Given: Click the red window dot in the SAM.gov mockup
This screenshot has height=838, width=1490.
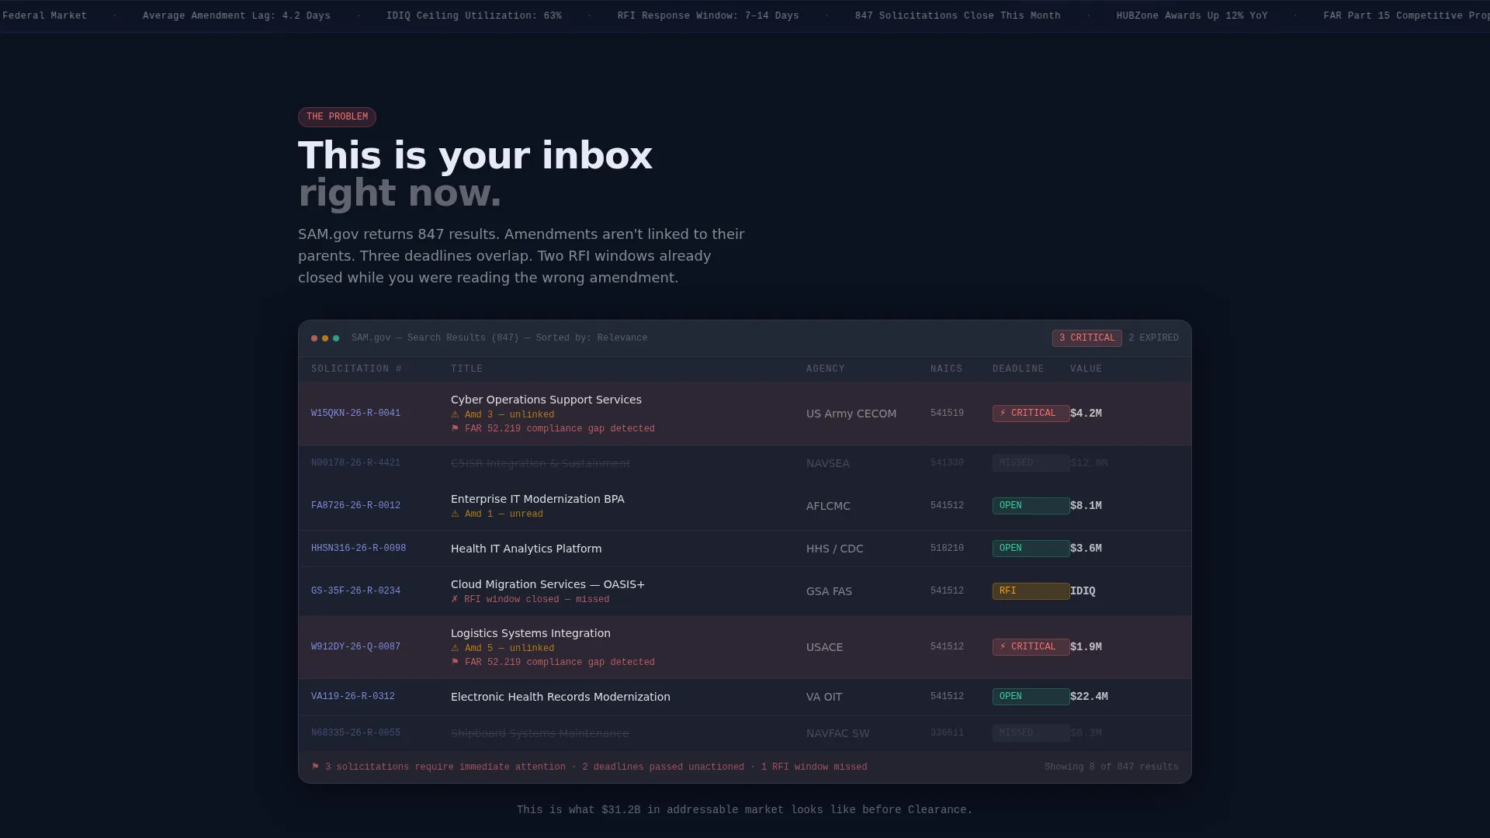Looking at the screenshot, I should [x=314, y=338].
